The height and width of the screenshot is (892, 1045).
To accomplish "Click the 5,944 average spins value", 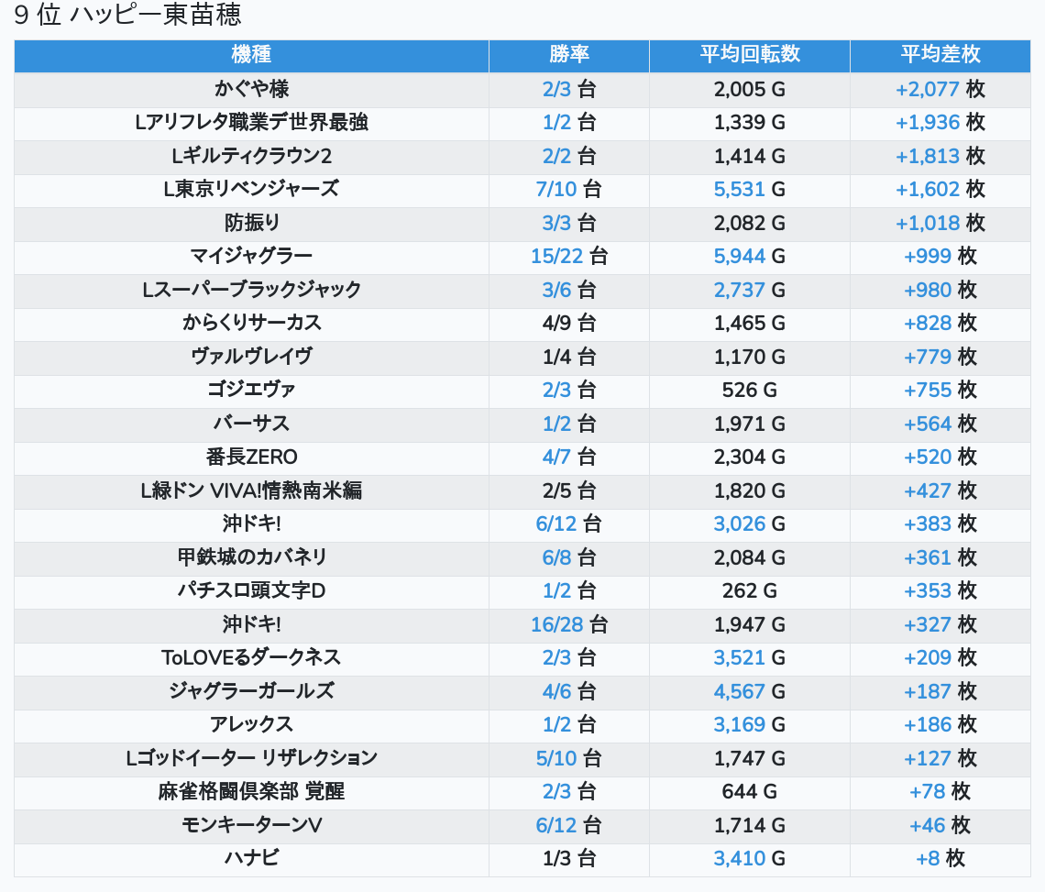I will [x=739, y=257].
